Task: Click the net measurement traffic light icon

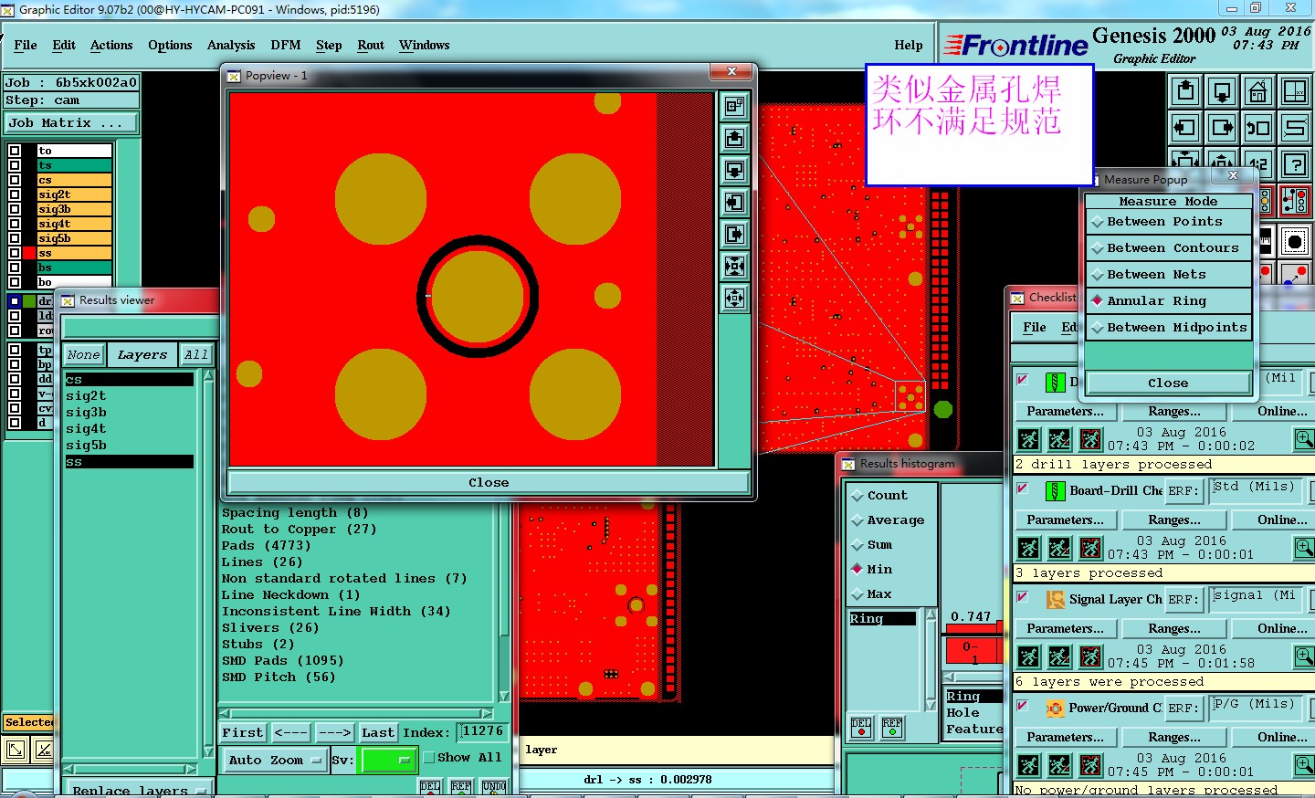Action: 1295,201
